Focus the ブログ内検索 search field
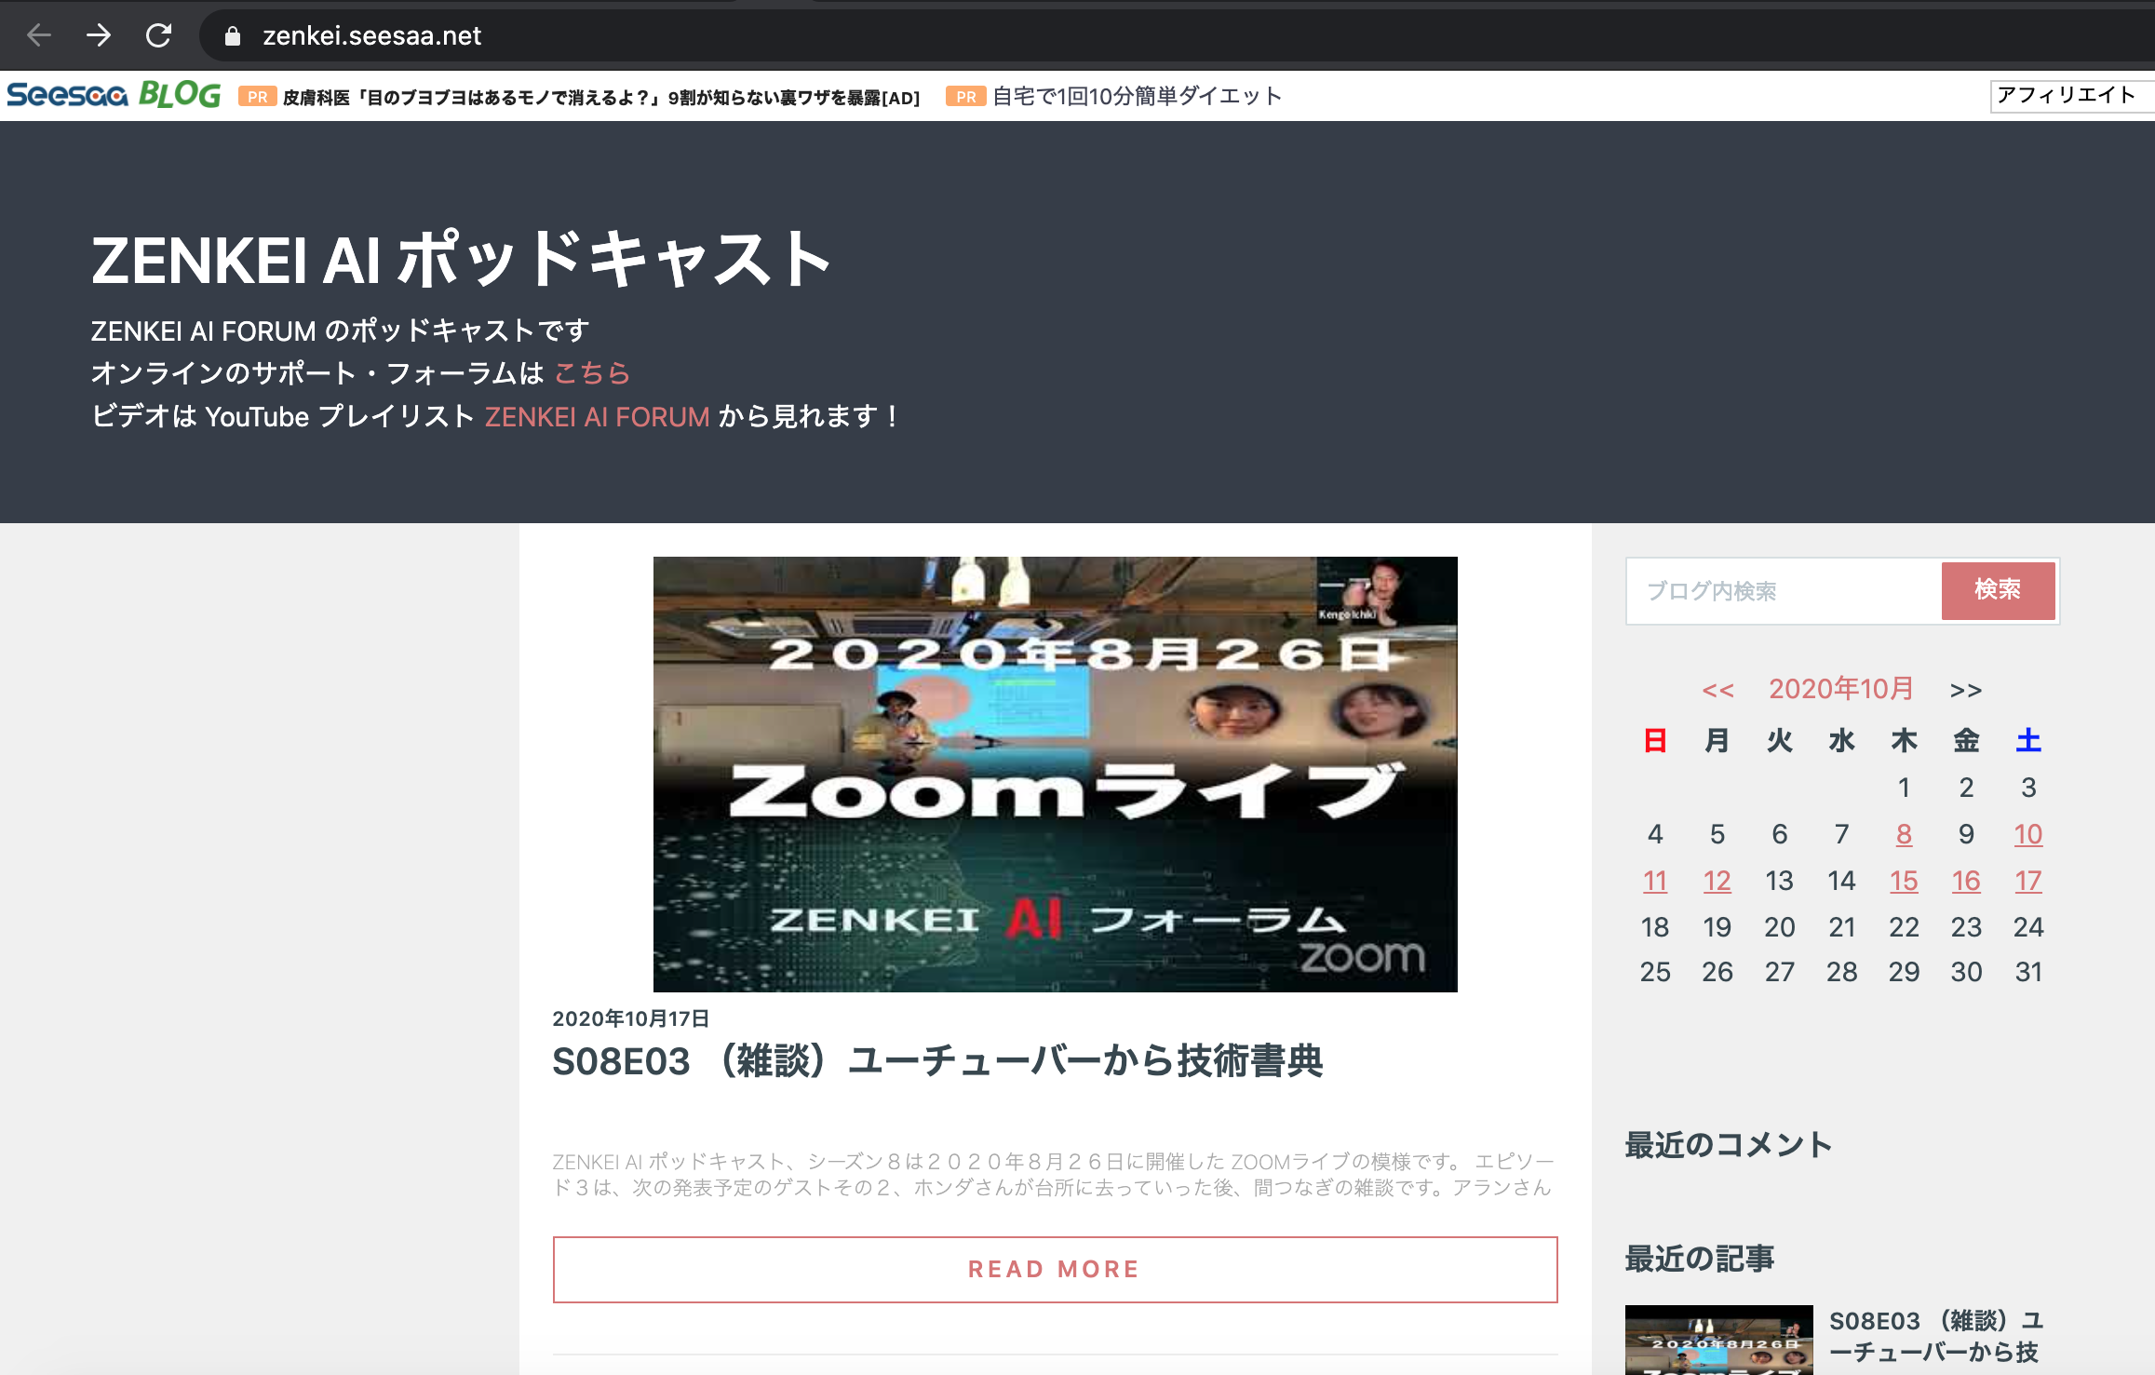 click(1785, 591)
